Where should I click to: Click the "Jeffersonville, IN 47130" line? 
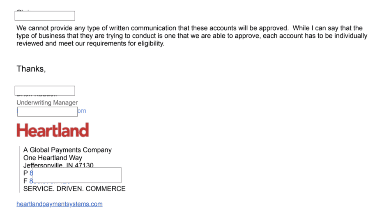(58, 165)
